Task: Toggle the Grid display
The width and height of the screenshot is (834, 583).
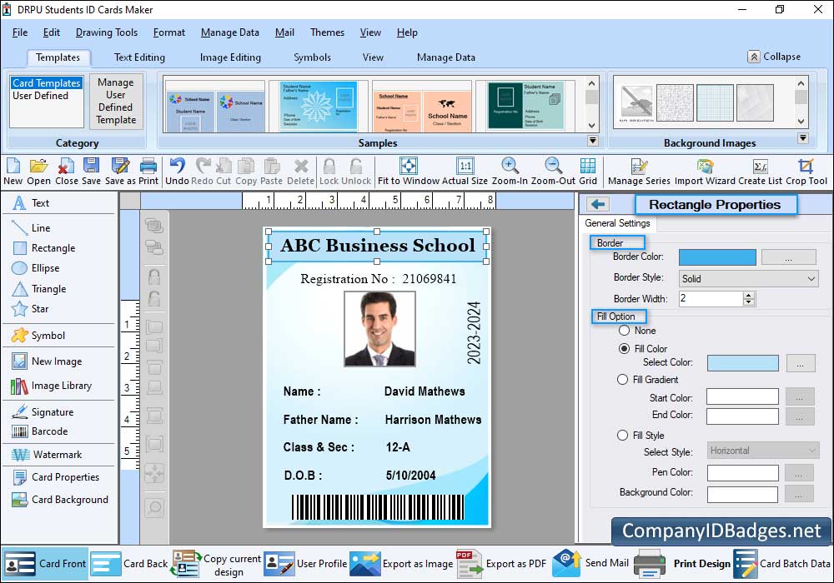Action: (588, 171)
